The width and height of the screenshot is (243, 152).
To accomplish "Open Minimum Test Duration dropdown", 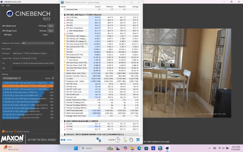I will (38, 43).
